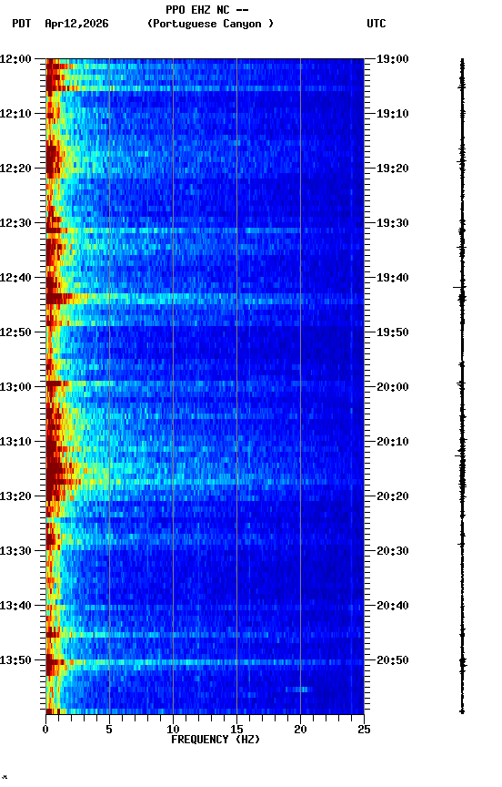Click the '20:40' UTC time label
502x787 pixels.
(393, 606)
